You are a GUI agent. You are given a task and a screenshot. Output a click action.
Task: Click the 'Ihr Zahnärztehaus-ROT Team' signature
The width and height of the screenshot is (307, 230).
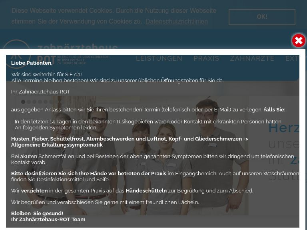coord(48,220)
